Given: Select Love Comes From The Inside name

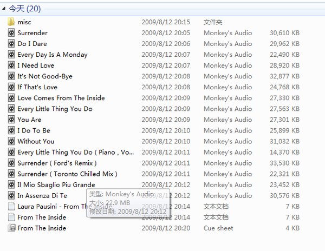Looking at the screenshot, I should point(61,98).
